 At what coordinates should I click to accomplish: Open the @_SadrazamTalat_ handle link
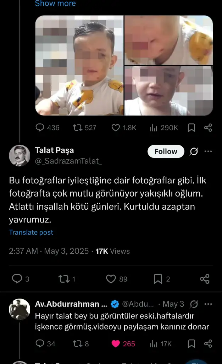click(x=68, y=162)
